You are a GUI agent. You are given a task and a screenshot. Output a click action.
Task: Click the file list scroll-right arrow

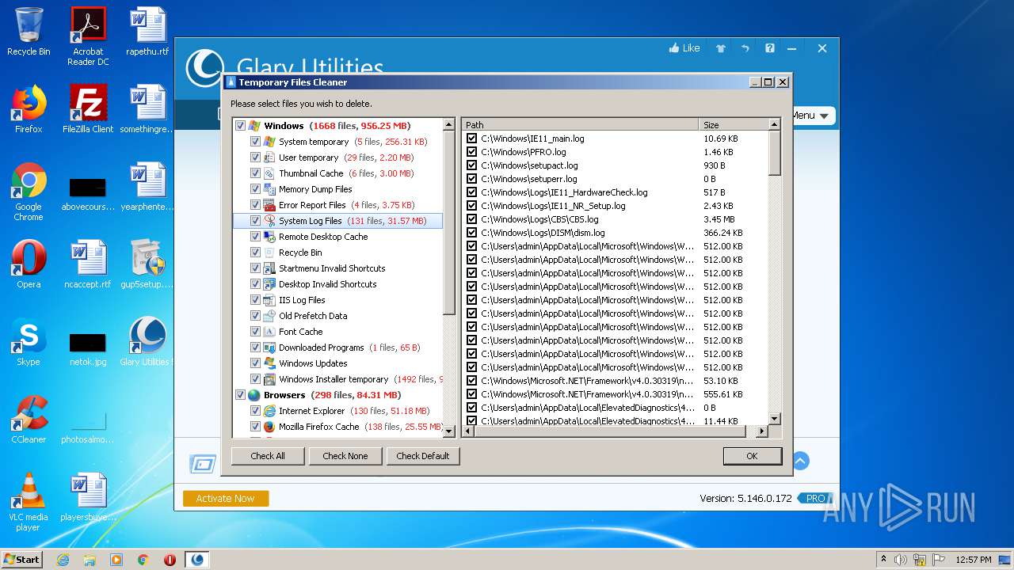(762, 431)
